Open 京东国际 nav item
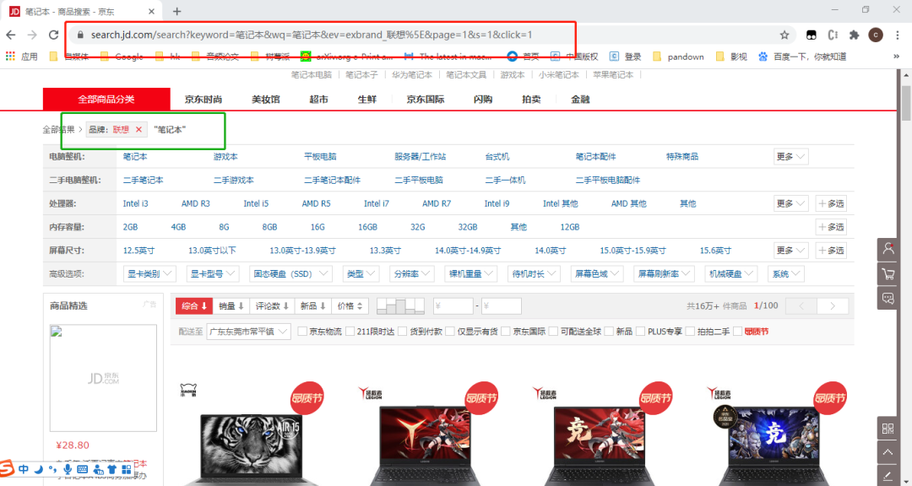Viewport: 912px width, 486px height. (426, 100)
